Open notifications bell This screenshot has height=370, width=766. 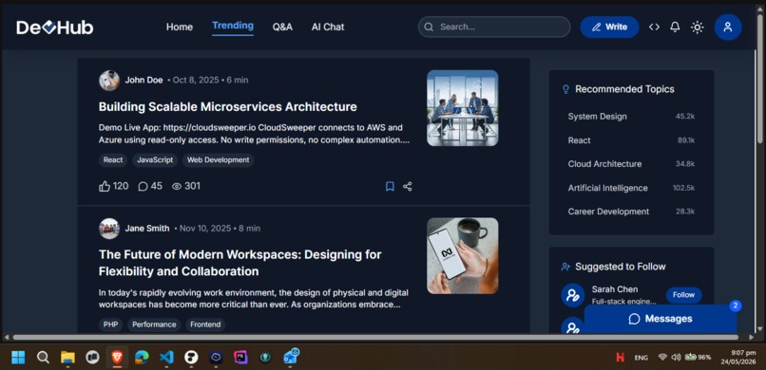click(x=675, y=28)
